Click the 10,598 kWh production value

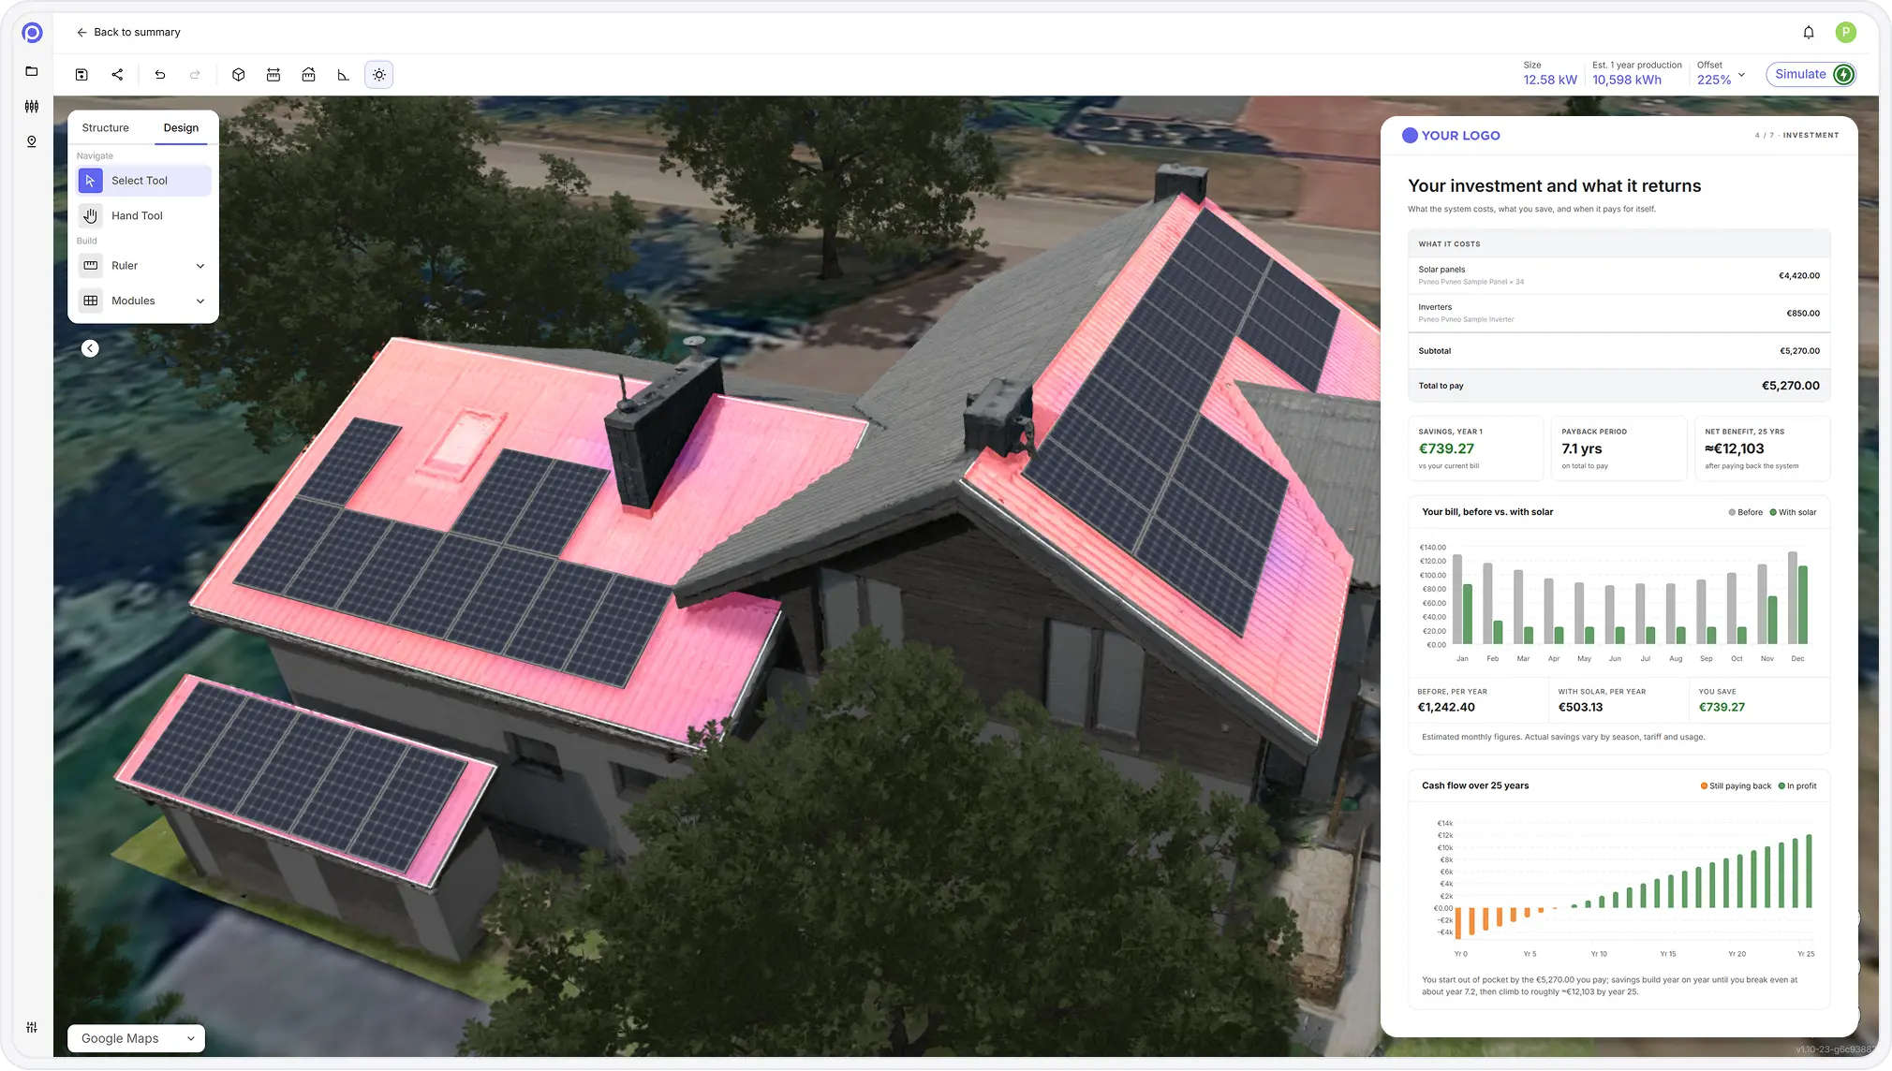point(1627,81)
